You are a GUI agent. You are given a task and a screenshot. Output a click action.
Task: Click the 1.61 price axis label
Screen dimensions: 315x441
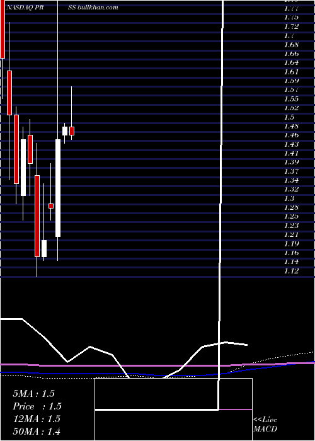[x=291, y=72]
